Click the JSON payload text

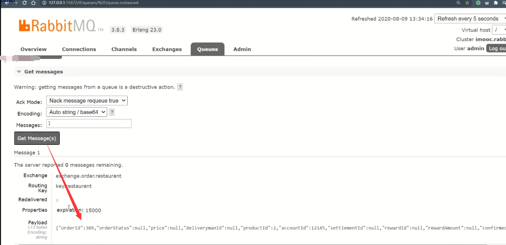pyautogui.click(x=281, y=228)
